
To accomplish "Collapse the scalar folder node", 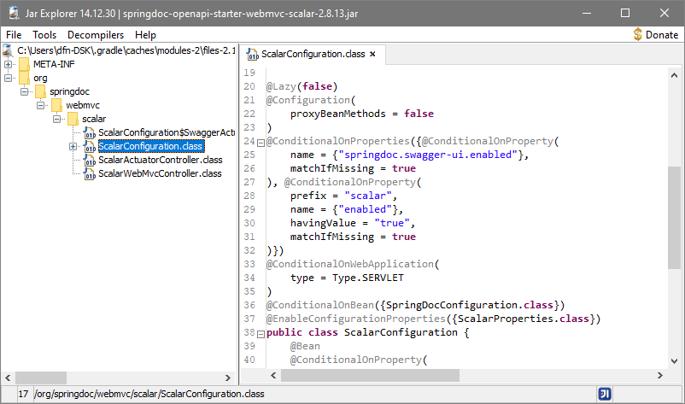I will click(x=56, y=119).
